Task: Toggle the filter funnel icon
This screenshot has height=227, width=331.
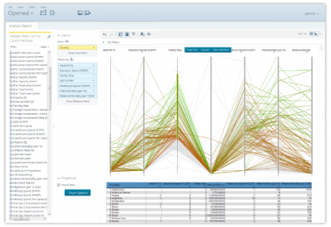Action: 134,34
